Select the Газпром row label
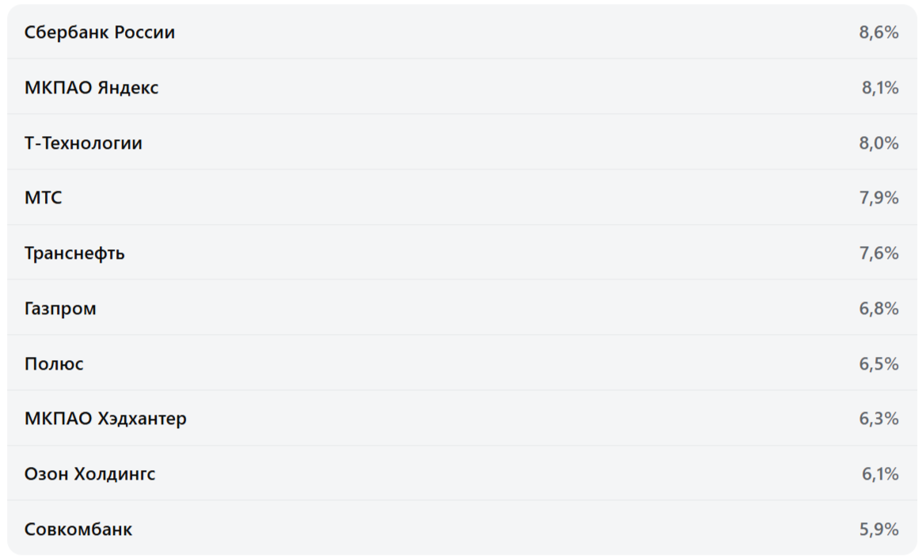The width and height of the screenshot is (922, 558). click(60, 309)
